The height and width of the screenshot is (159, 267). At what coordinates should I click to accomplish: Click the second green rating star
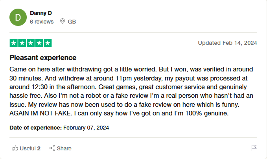click(x=22, y=43)
